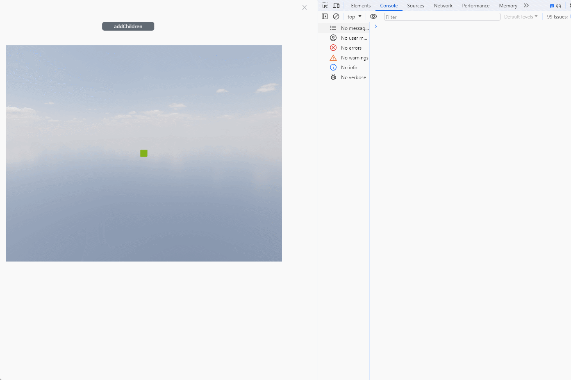Filter by the No errors icon

(333, 48)
